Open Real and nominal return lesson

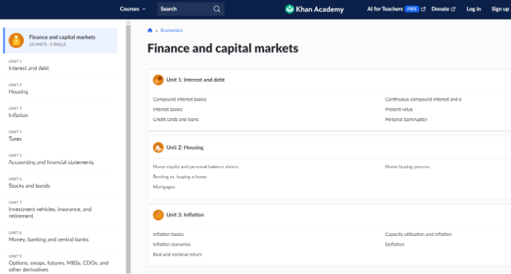tap(178, 254)
